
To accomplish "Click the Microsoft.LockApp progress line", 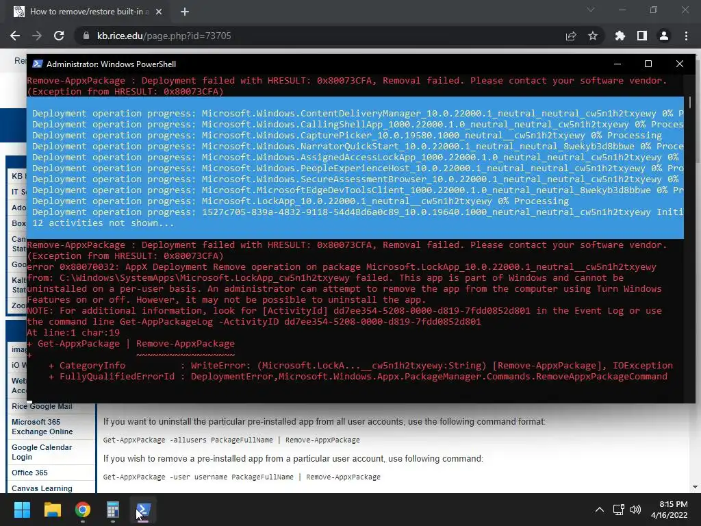I will pos(301,201).
